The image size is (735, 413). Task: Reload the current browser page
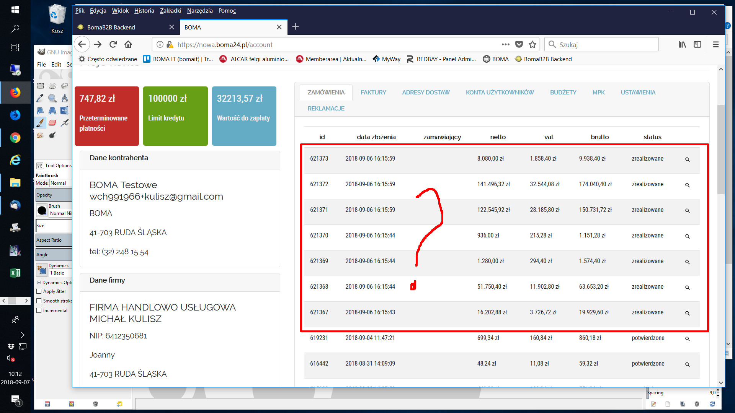(113, 44)
